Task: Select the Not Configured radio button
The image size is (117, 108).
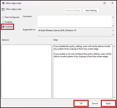Action: [x=10, y=17]
